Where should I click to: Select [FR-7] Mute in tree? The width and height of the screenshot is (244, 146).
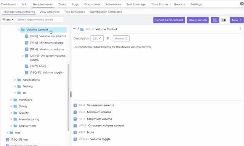38,66
